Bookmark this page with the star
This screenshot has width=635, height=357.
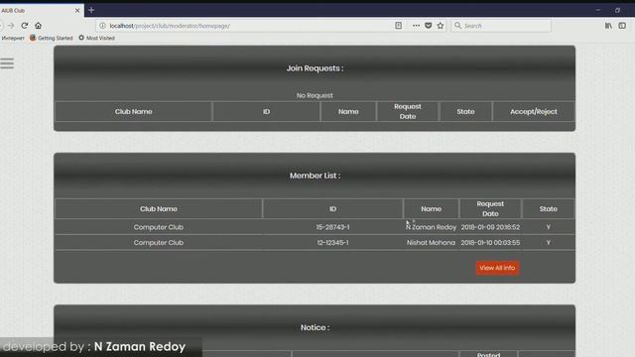pos(441,26)
